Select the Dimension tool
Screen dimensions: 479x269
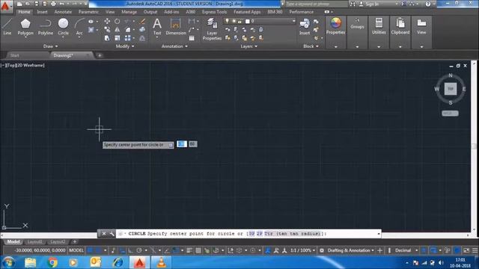(x=176, y=27)
